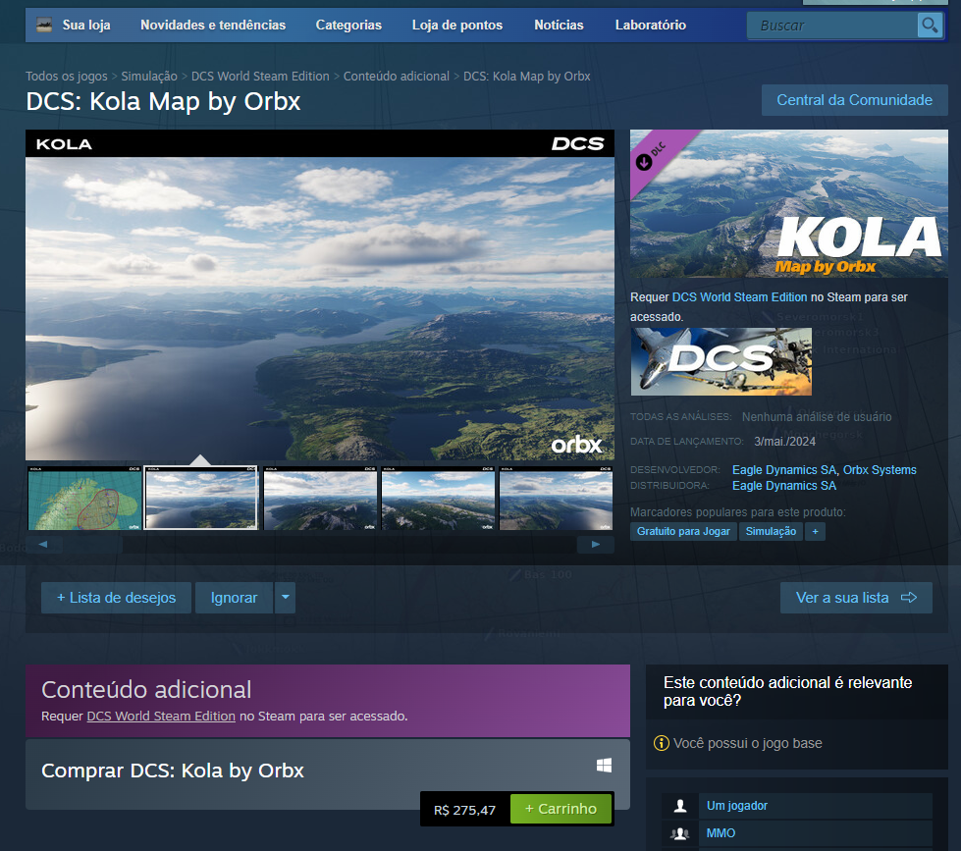
Task: Open Novidades e tendências menu
Action: point(213,26)
